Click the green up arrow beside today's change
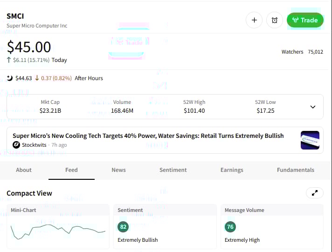 coord(9,60)
